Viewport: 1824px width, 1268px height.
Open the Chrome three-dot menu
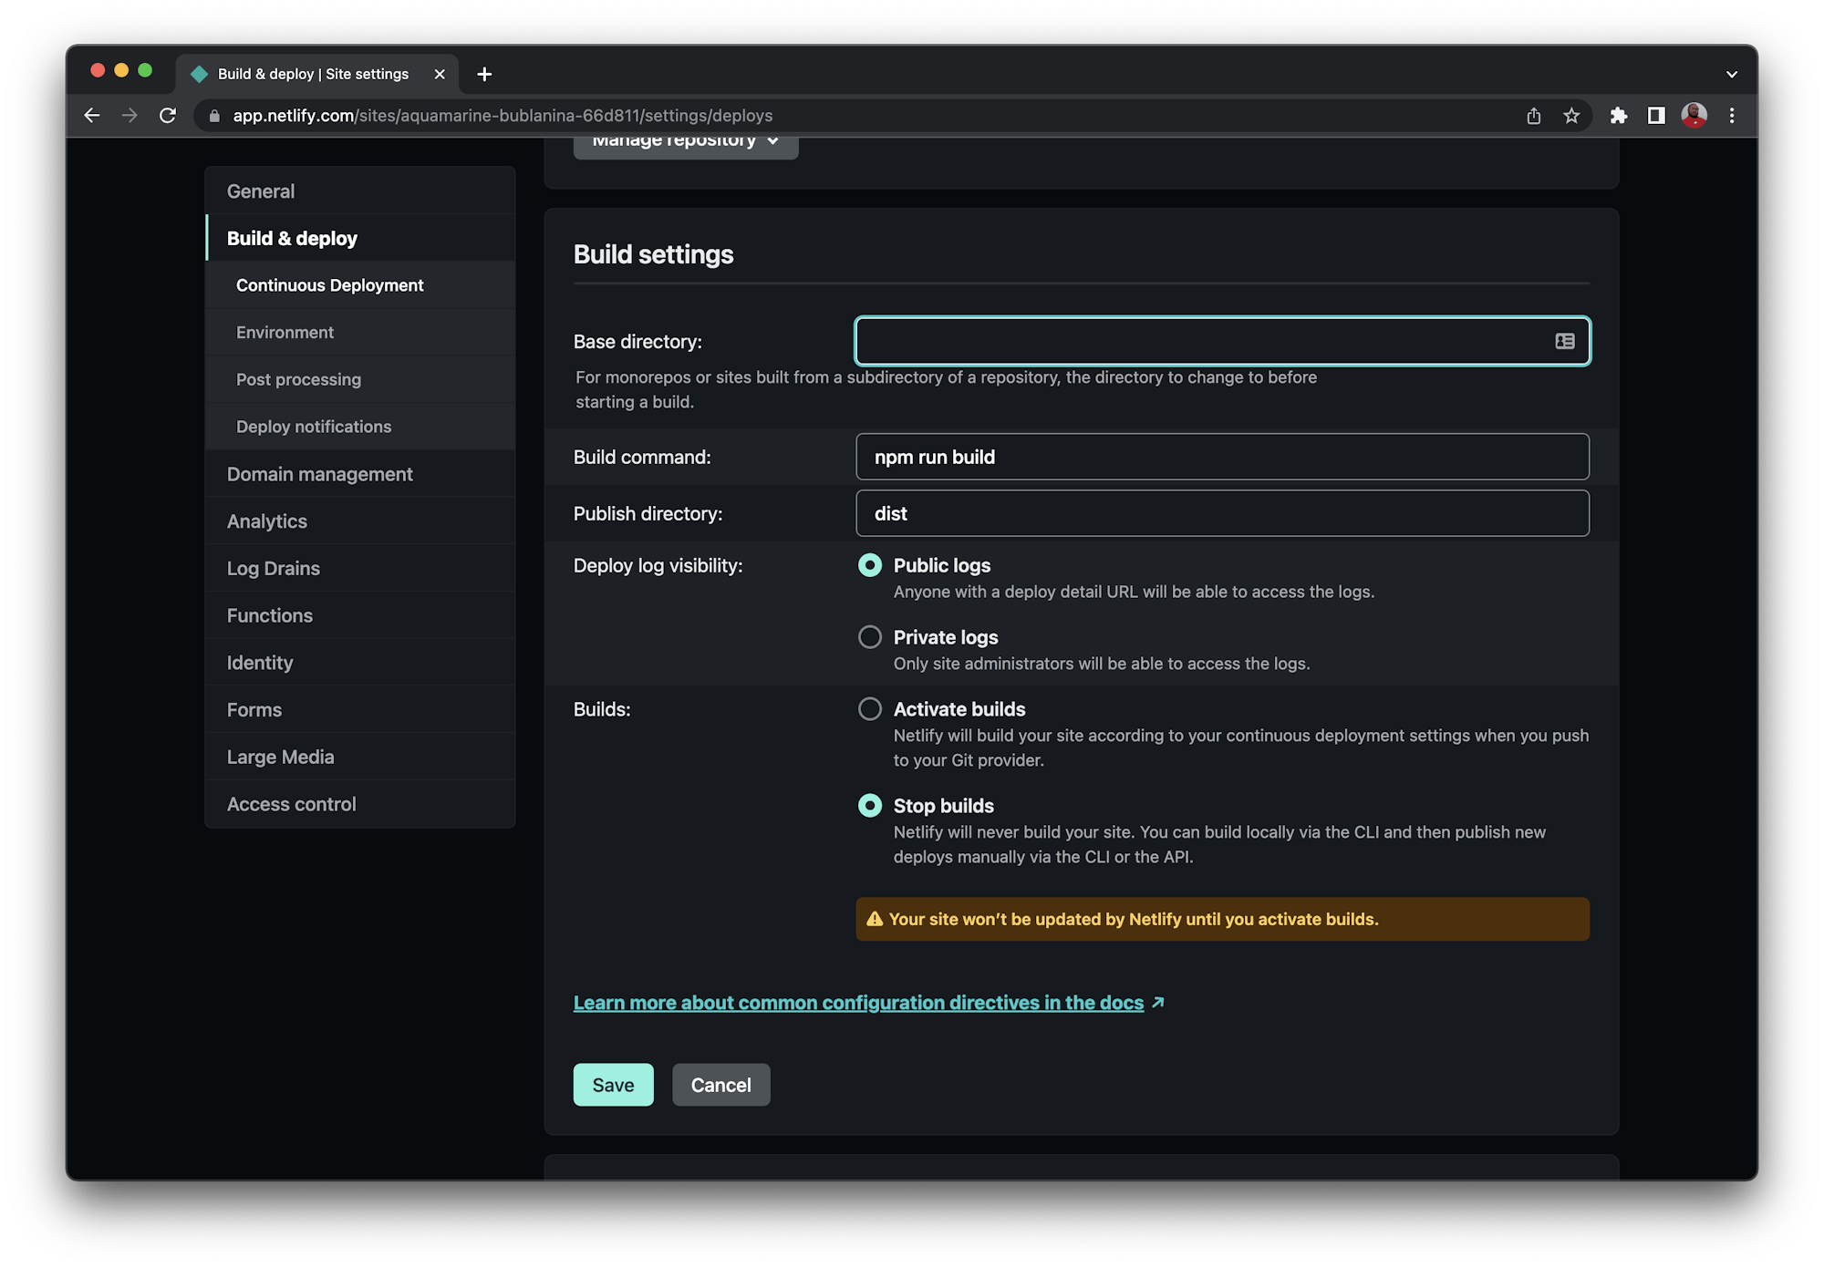pyautogui.click(x=1733, y=116)
